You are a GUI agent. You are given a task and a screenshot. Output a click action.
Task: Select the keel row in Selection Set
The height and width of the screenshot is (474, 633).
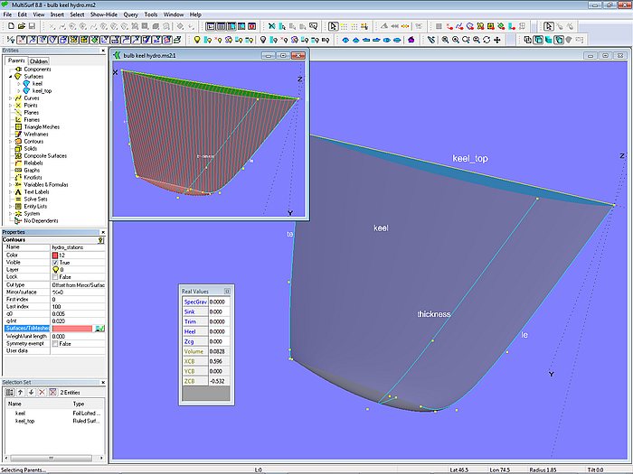tap(21, 414)
